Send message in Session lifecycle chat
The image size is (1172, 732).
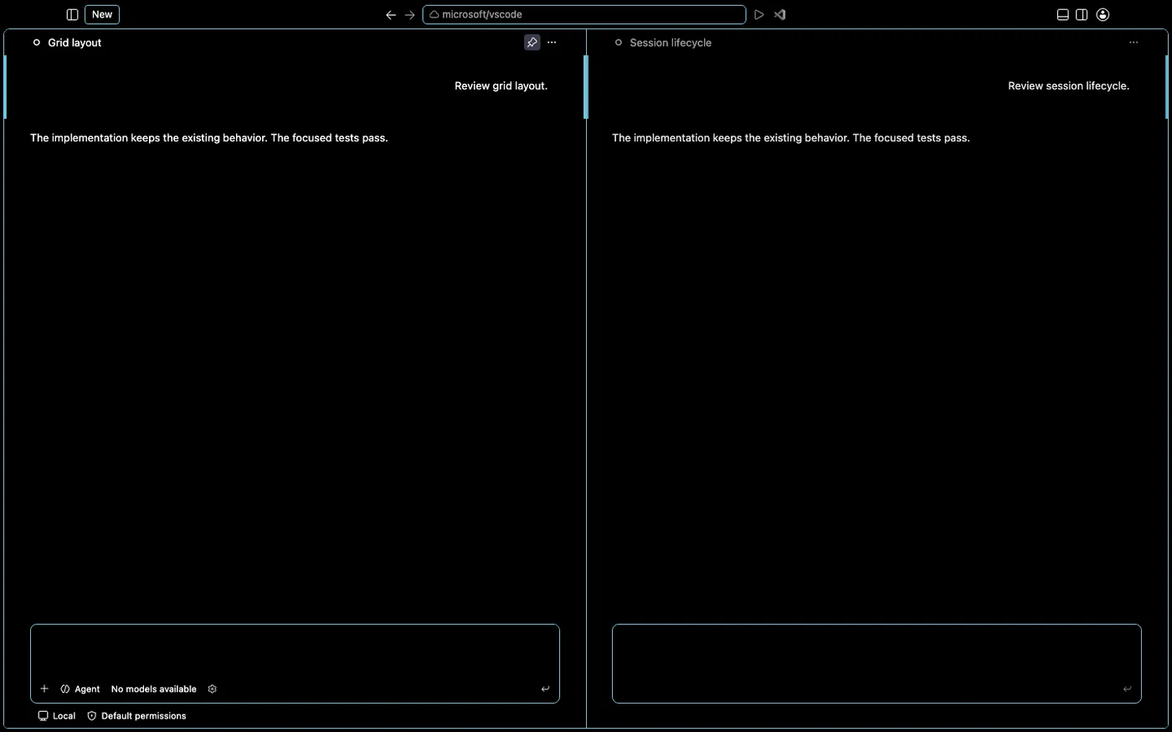(x=1127, y=689)
